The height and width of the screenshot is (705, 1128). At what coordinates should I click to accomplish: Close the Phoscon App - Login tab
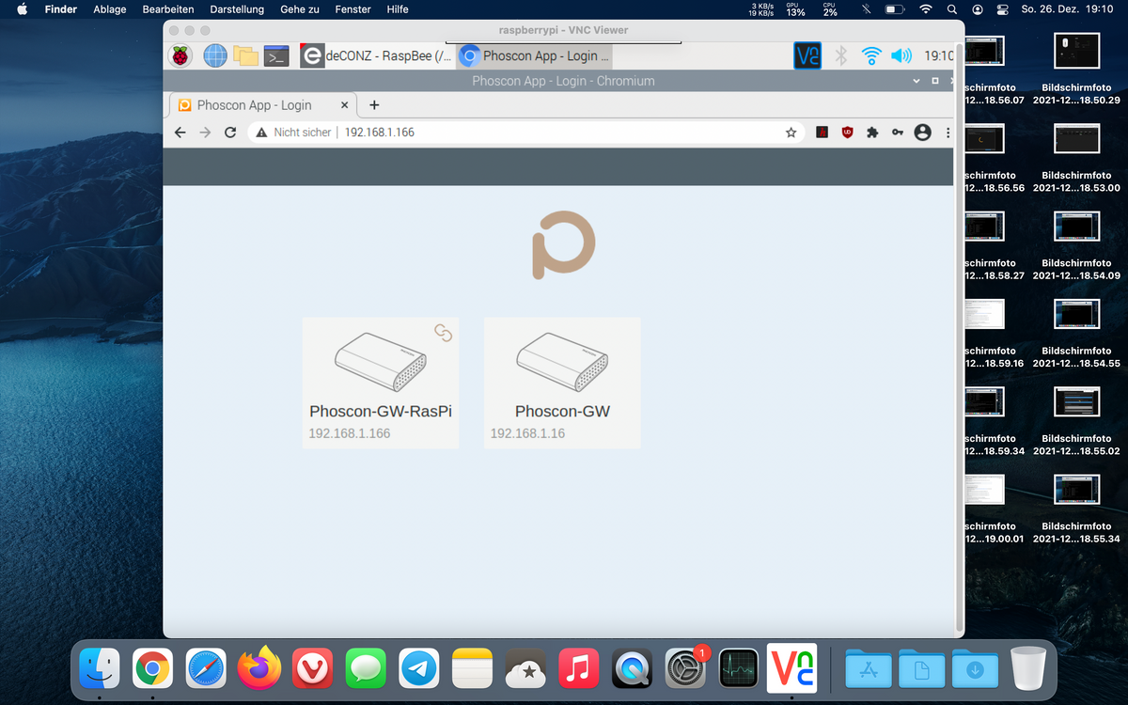click(345, 105)
